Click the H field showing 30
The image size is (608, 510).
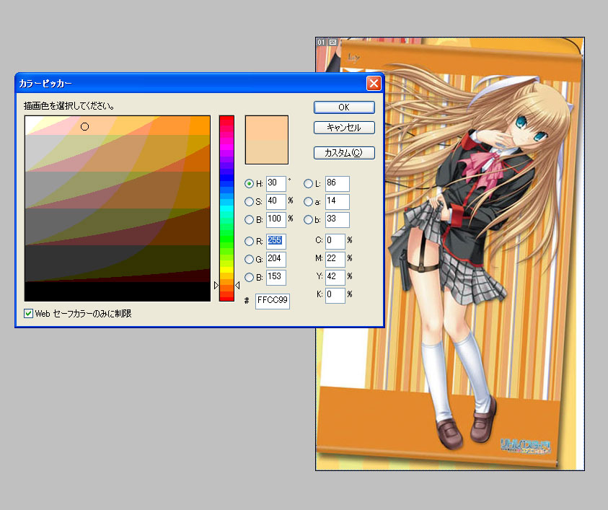(276, 183)
